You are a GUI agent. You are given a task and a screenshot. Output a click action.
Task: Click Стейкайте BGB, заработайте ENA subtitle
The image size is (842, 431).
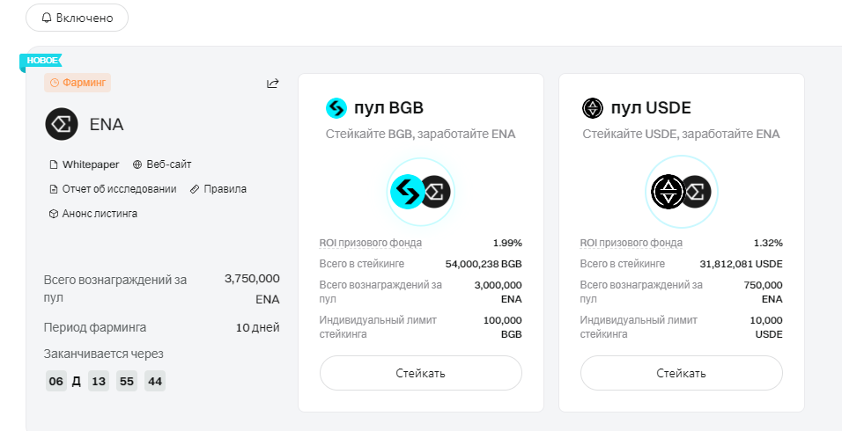click(420, 134)
